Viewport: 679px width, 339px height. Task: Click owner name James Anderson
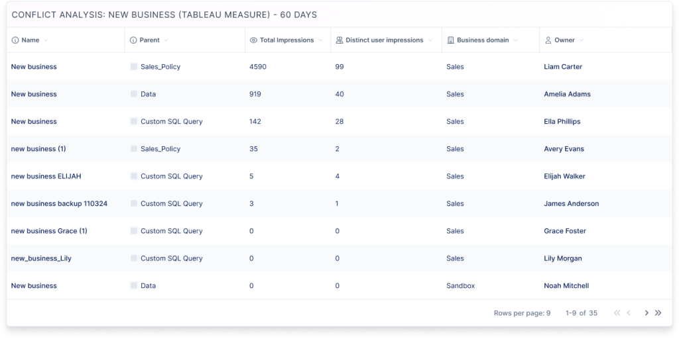[x=572, y=203]
